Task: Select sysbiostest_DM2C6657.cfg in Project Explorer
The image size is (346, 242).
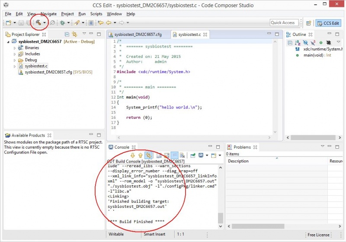Action: 48,72
